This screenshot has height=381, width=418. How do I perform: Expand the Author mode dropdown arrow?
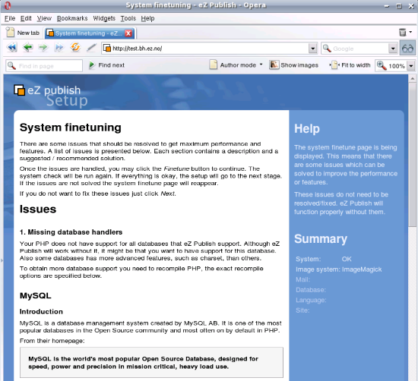(261, 65)
